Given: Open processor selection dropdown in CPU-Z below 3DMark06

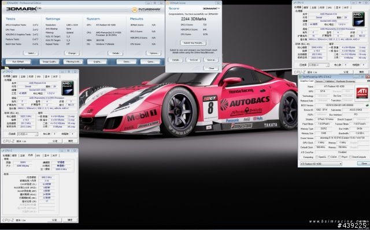Looking at the screenshot, I should point(28,134).
